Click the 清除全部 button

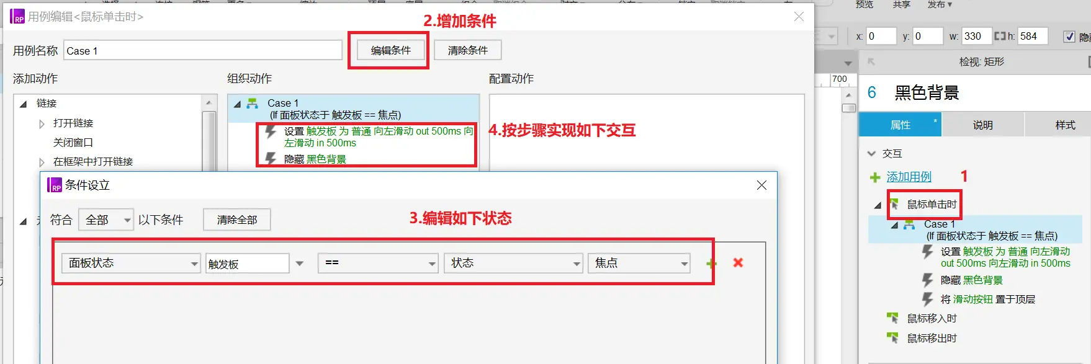point(237,220)
